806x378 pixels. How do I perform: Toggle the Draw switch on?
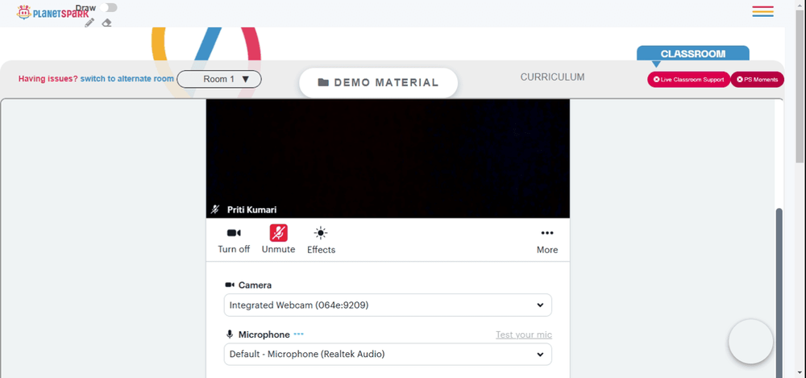click(109, 8)
